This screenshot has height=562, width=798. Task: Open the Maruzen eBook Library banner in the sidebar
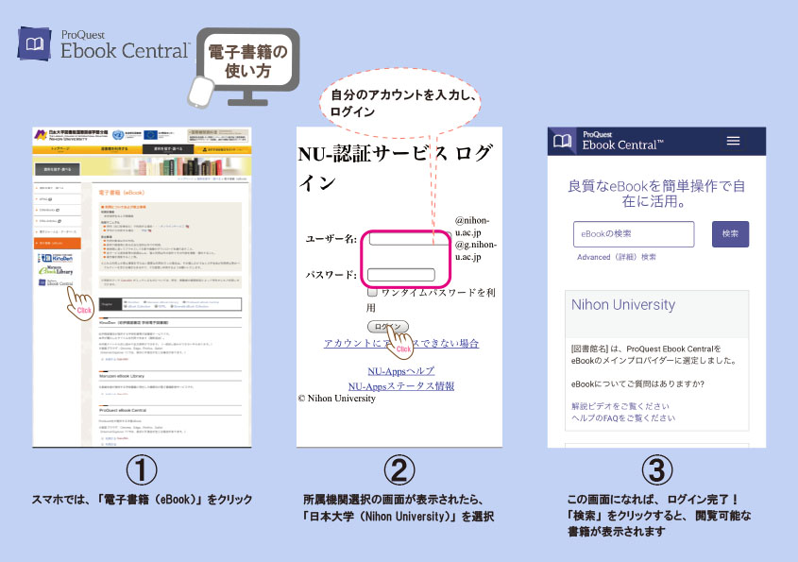(56, 270)
